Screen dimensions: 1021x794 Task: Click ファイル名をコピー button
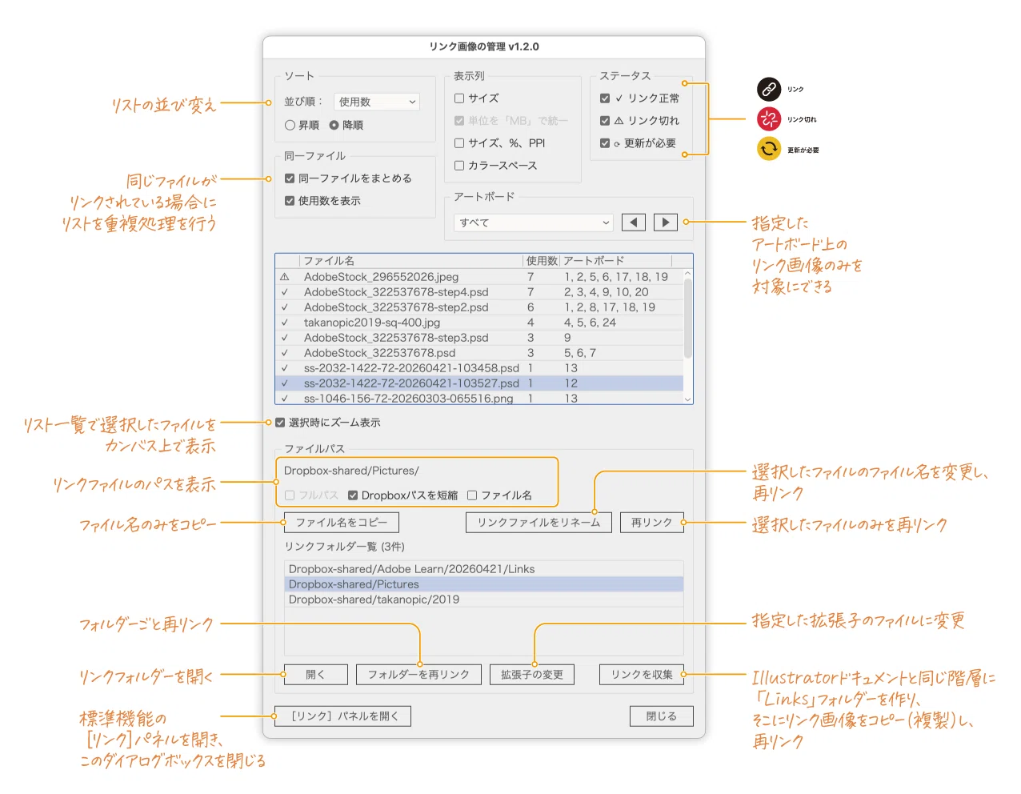point(342,523)
